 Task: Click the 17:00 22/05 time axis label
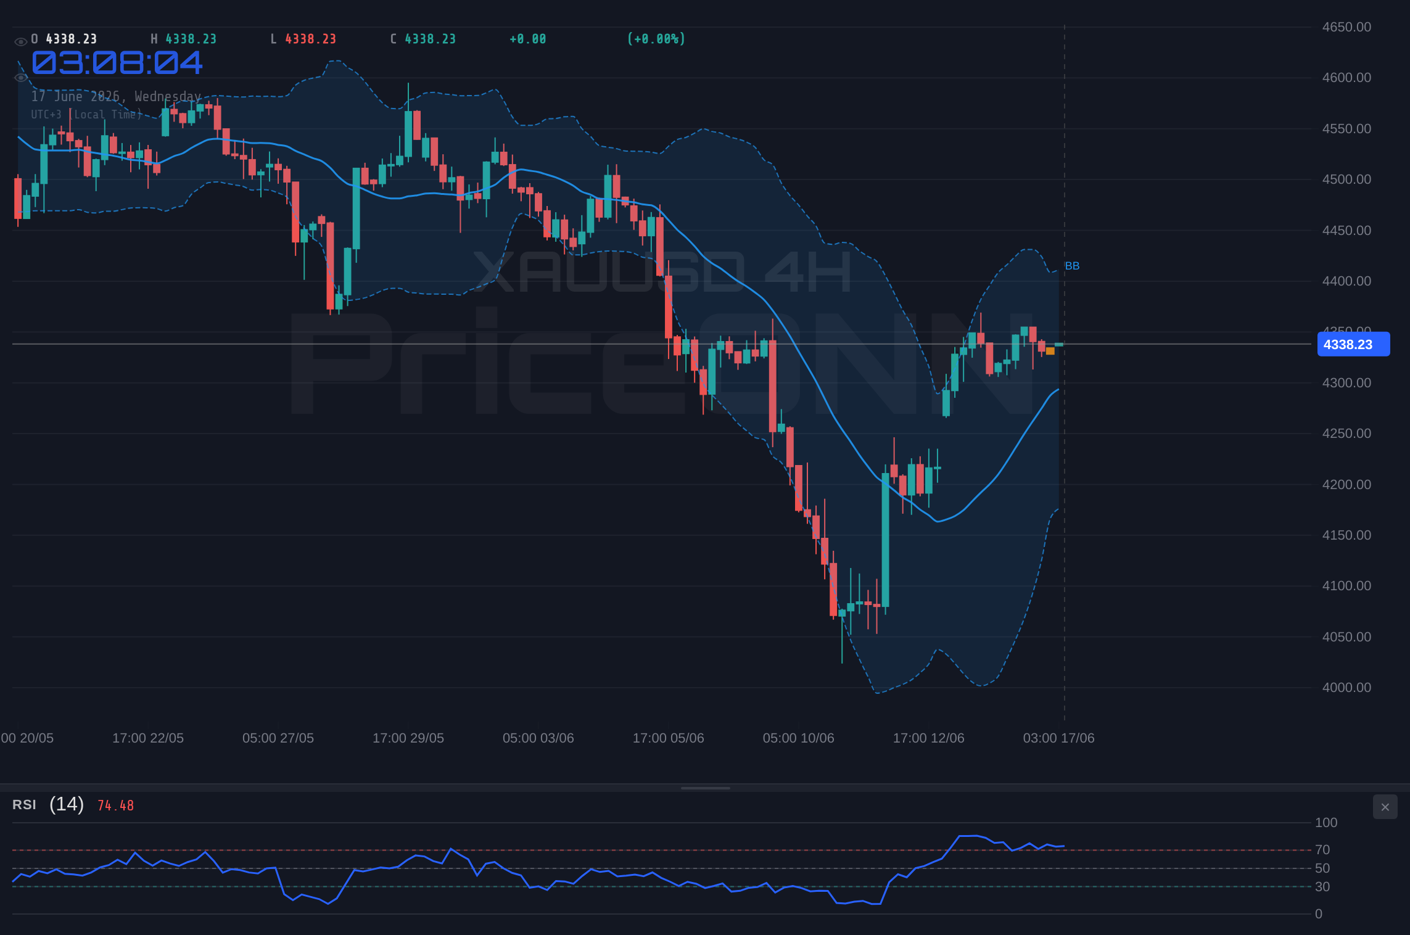click(148, 738)
